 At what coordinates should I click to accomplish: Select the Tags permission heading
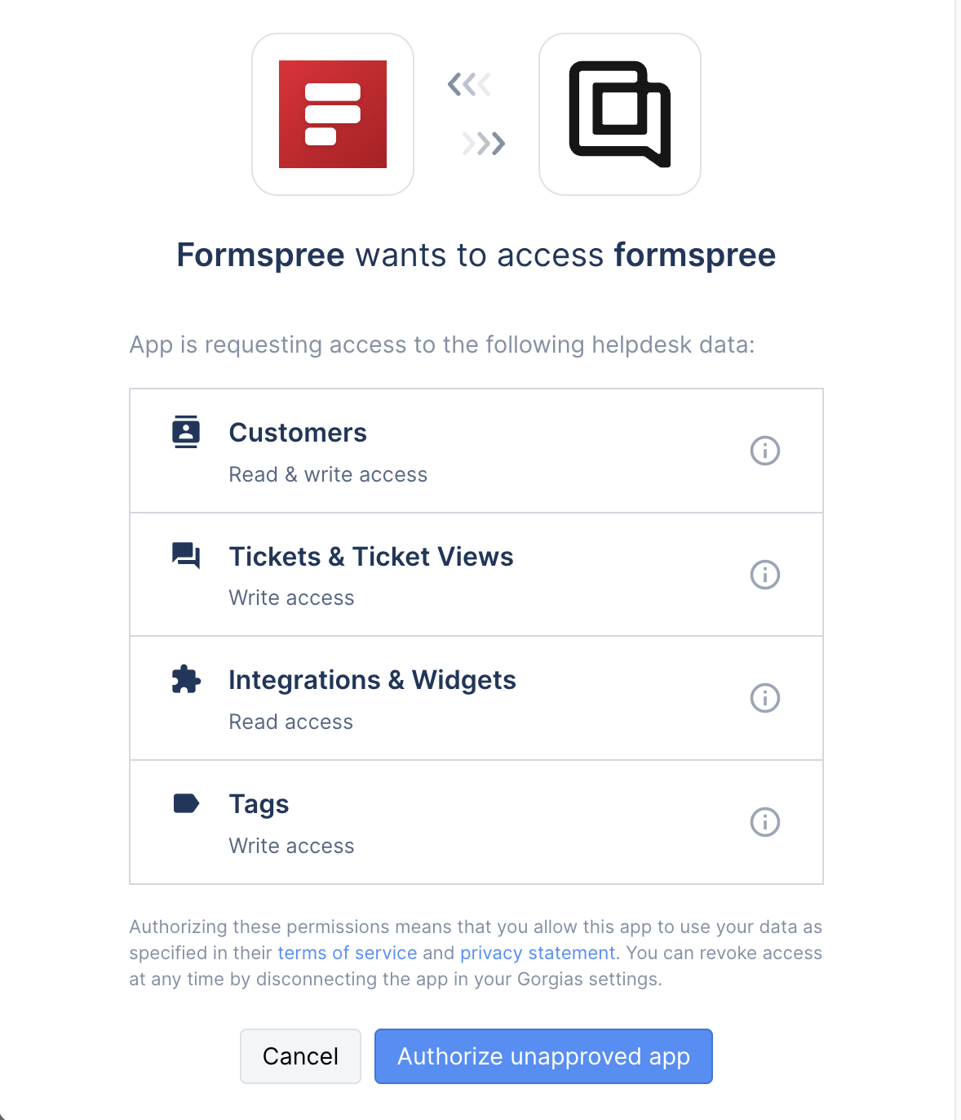click(259, 804)
